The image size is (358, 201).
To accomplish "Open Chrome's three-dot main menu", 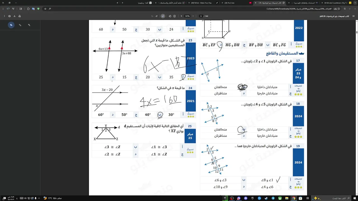I will tap(3, 9).
